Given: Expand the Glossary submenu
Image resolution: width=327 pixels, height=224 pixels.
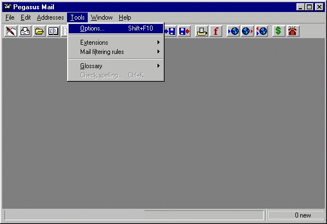Looking at the screenshot, I should pyautogui.click(x=116, y=66).
